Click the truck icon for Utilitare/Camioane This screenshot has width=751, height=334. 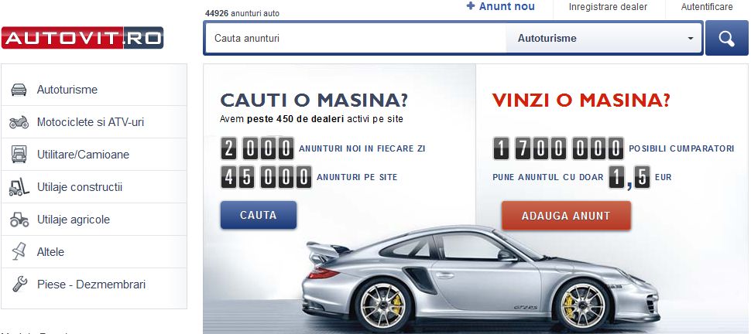pos(19,155)
